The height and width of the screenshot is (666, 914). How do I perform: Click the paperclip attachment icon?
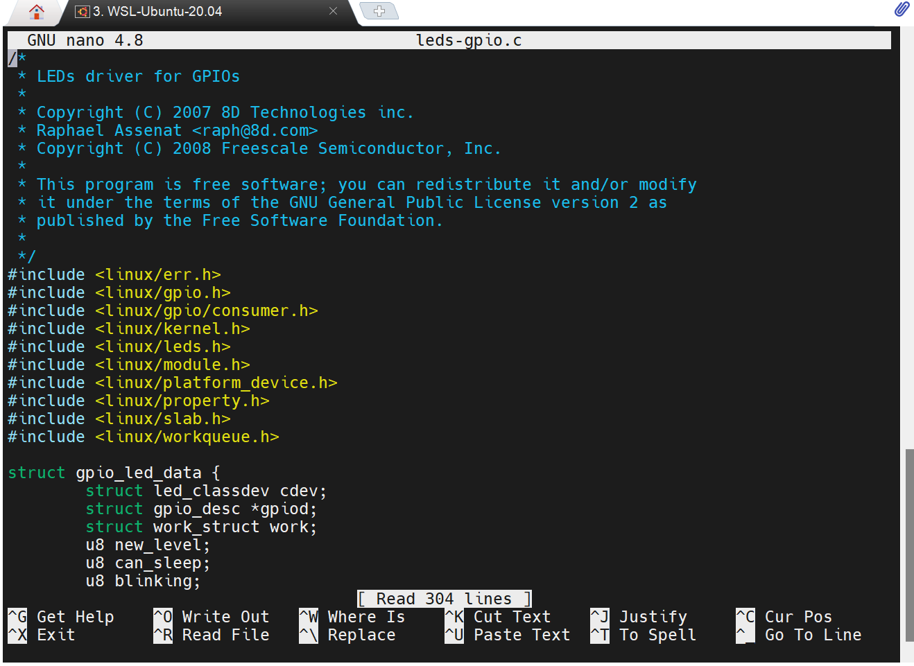tap(902, 9)
